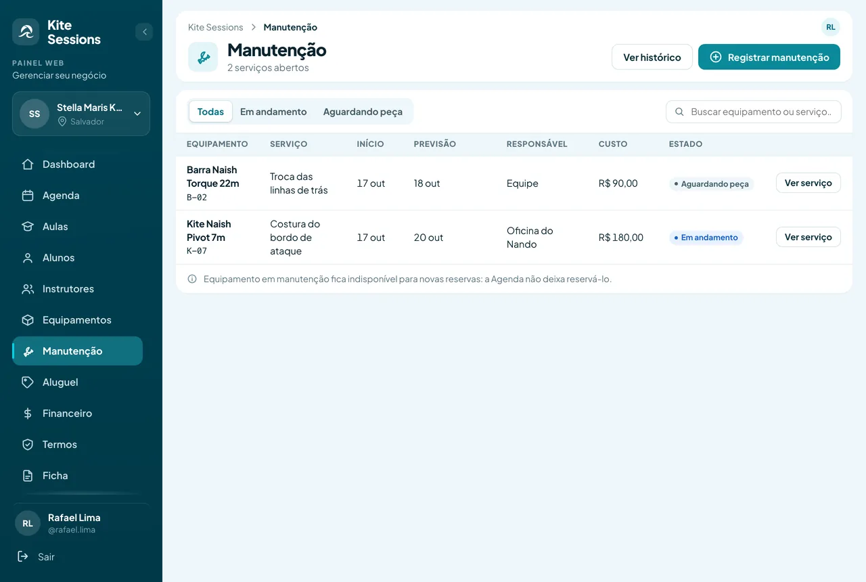
Task: Open Ver serviço for Barra Naish Torque
Action: pos(808,183)
